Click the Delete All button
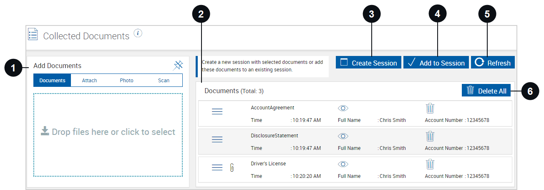Image resolution: width=544 pixels, height=190 pixels. tap(486, 91)
